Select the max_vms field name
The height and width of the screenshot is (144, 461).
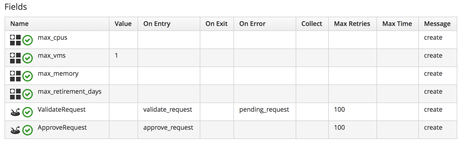52,56
